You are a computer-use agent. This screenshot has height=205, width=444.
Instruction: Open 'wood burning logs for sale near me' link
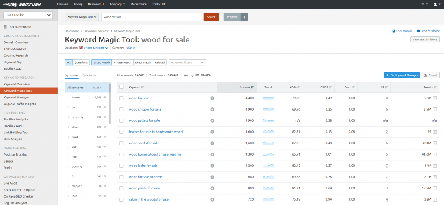(155, 154)
